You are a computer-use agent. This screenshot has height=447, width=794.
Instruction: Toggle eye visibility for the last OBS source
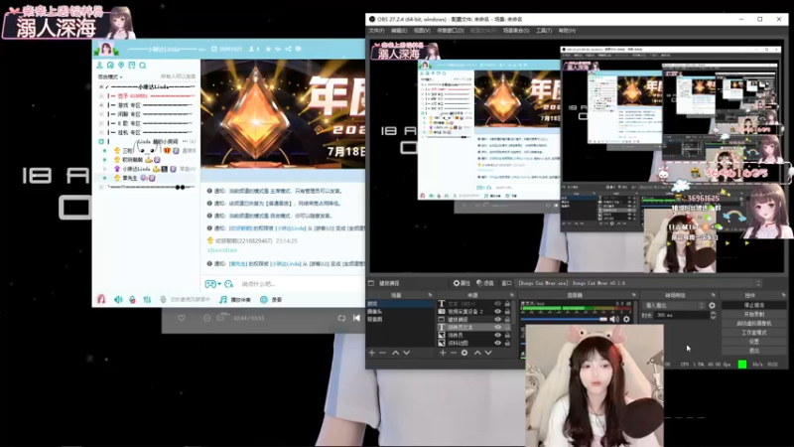pyautogui.click(x=498, y=343)
